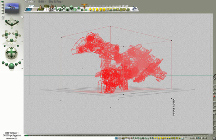The height and width of the screenshot is (140, 216).
Task: Add a green cone primitive
Action: pyautogui.click(x=78, y=8)
